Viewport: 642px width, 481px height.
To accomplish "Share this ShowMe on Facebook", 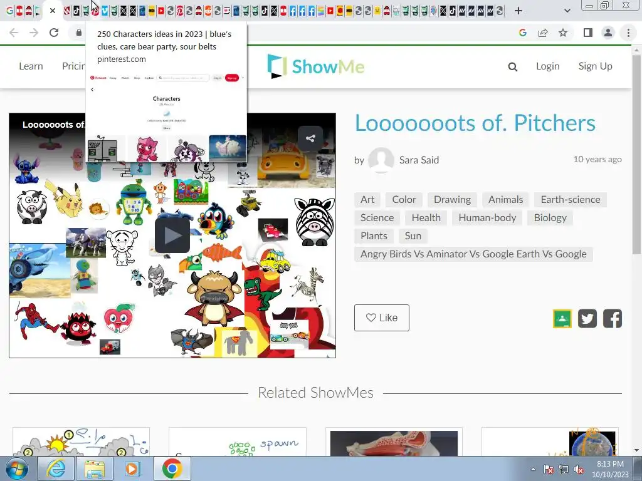I will [613, 319].
